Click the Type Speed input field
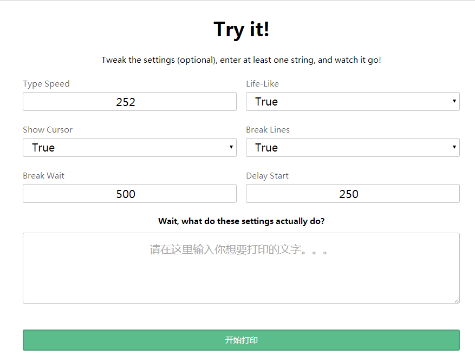Image resolution: width=475 pixels, height=362 pixels. coord(129,102)
